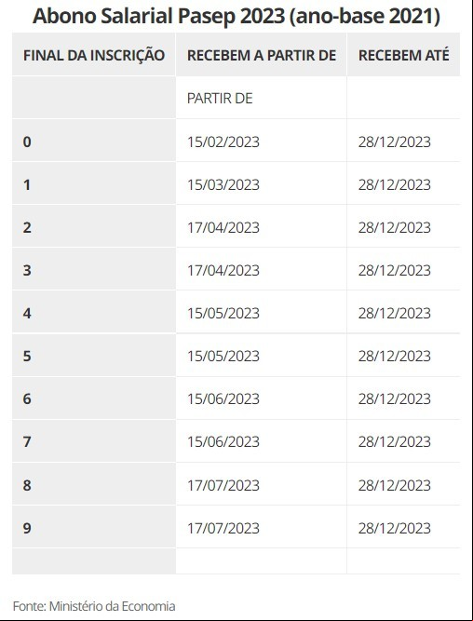The width and height of the screenshot is (473, 621).
Task: Click inscription final digit 4 cell
Action: tap(94, 313)
